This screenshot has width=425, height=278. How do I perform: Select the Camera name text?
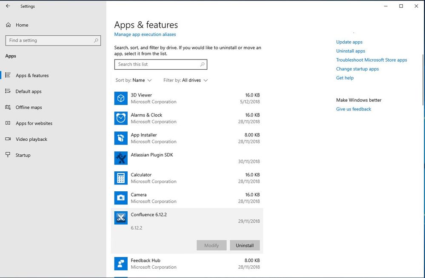tap(139, 195)
